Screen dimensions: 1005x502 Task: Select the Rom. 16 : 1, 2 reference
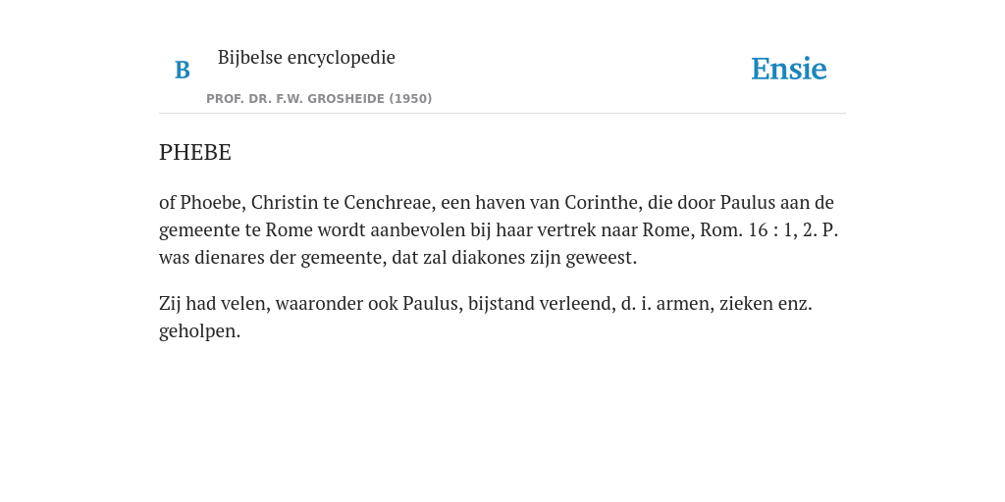pos(759,229)
